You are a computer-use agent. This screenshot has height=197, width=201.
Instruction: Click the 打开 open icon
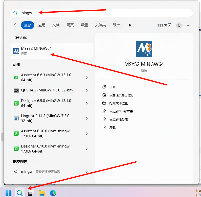[104, 87]
